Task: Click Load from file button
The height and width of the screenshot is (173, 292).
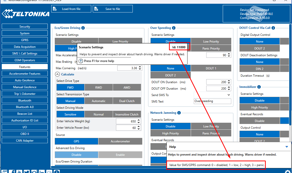Action: pyautogui.click(x=71, y=9)
